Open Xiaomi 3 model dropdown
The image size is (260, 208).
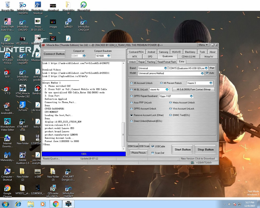(211, 83)
